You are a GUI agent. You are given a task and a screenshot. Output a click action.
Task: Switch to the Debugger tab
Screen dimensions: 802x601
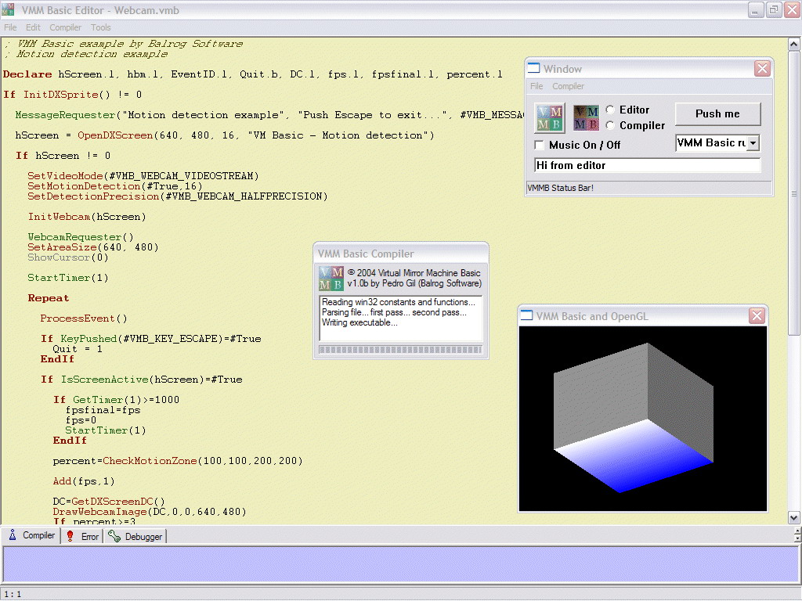coord(135,537)
